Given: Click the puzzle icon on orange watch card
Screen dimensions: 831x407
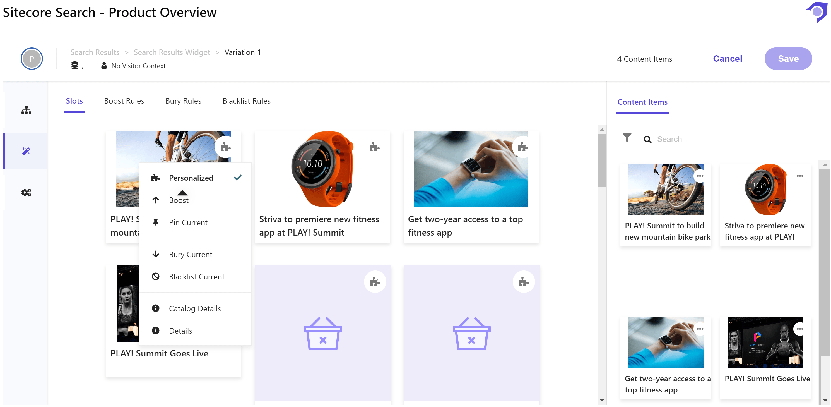Looking at the screenshot, I should [374, 147].
